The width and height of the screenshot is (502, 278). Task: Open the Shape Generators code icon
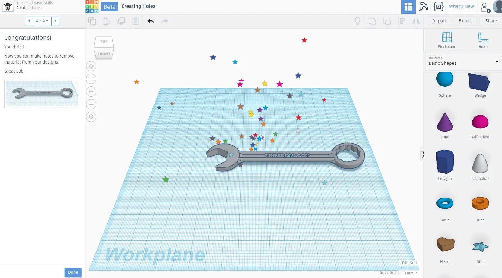[439, 7]
